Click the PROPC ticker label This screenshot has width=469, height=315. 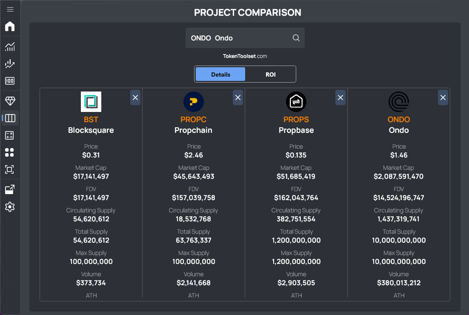click(194, 119)
